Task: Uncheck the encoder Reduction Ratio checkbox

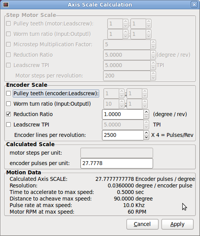Action: coord(8,114)
